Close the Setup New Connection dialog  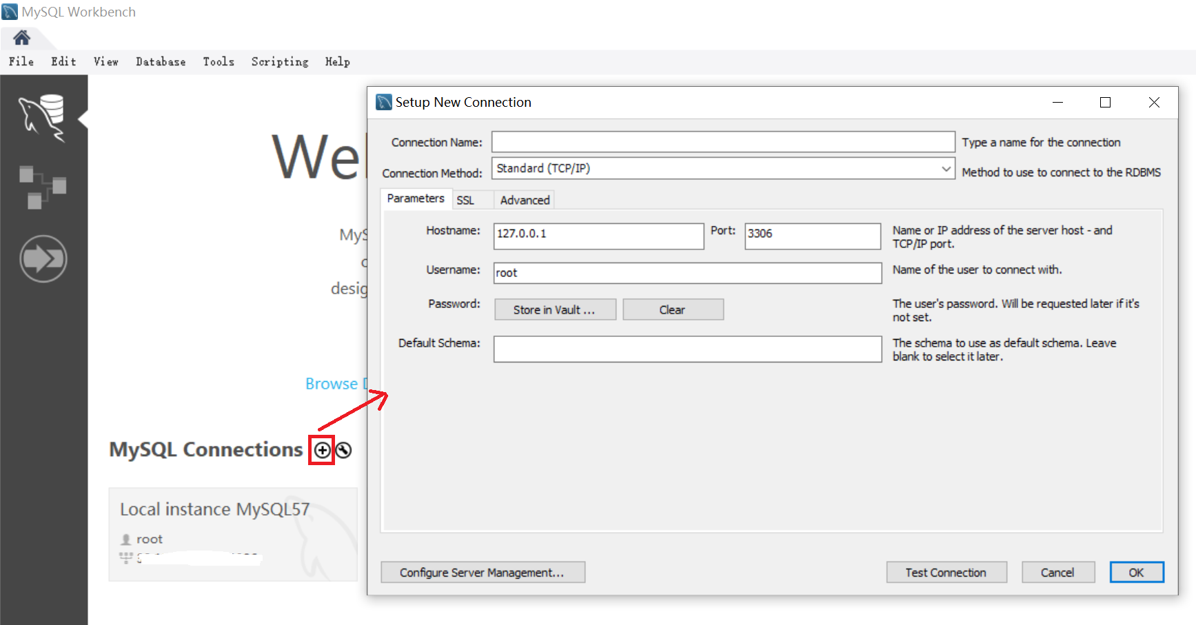(1154, 102)
